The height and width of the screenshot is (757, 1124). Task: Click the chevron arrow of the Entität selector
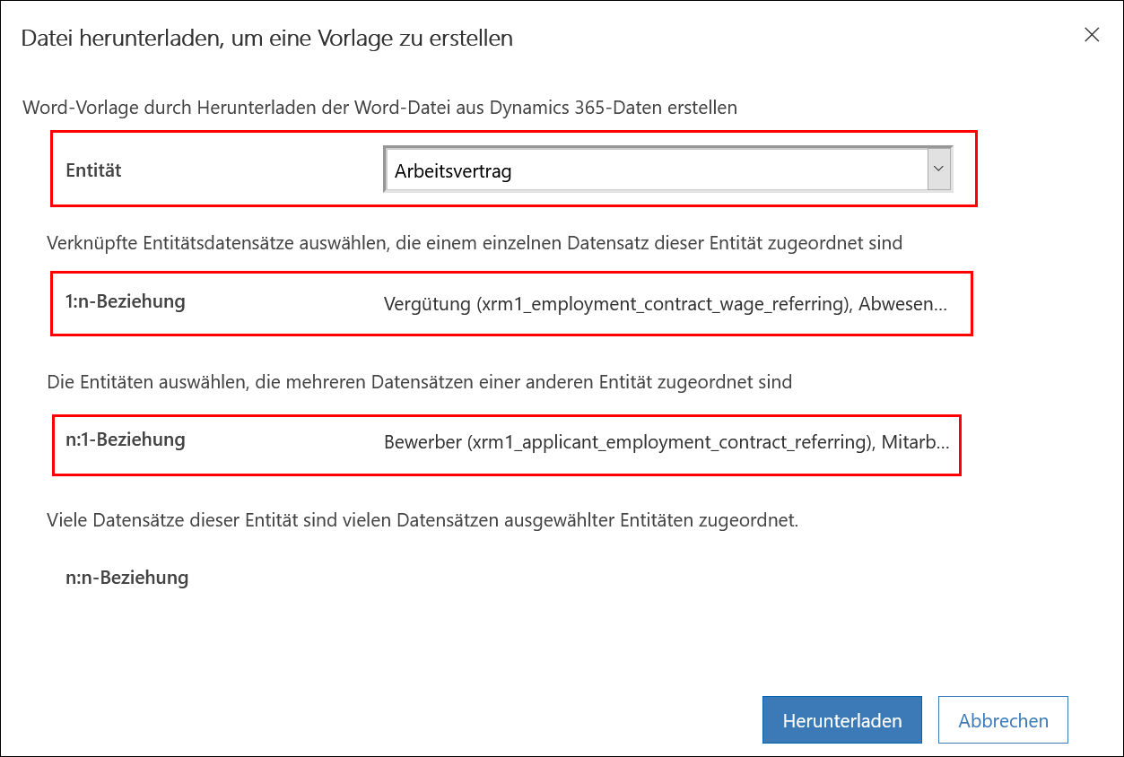[x=938, y=169]
